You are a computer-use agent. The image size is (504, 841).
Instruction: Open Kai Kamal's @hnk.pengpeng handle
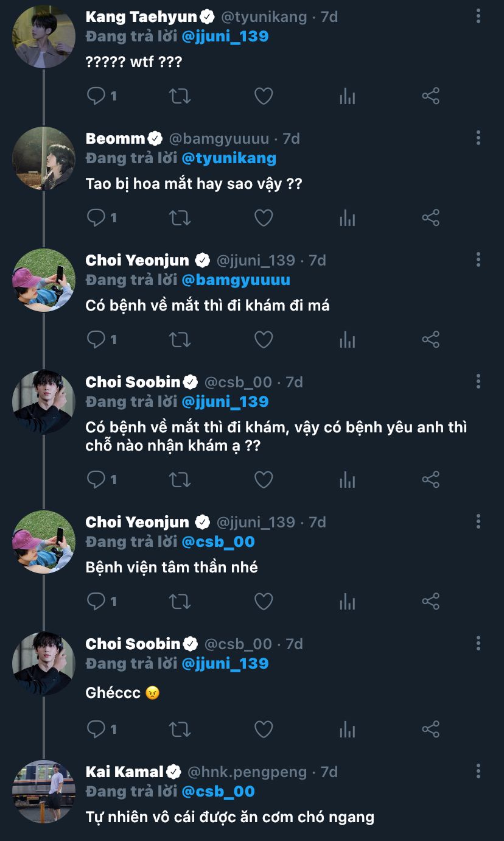click(x=247, y=772)
